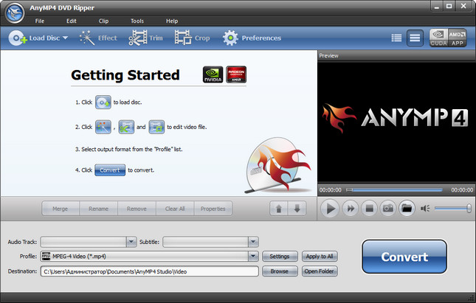Open the snapshot folder icon
The width and height of the screenshot is (476, 303).
406,209
